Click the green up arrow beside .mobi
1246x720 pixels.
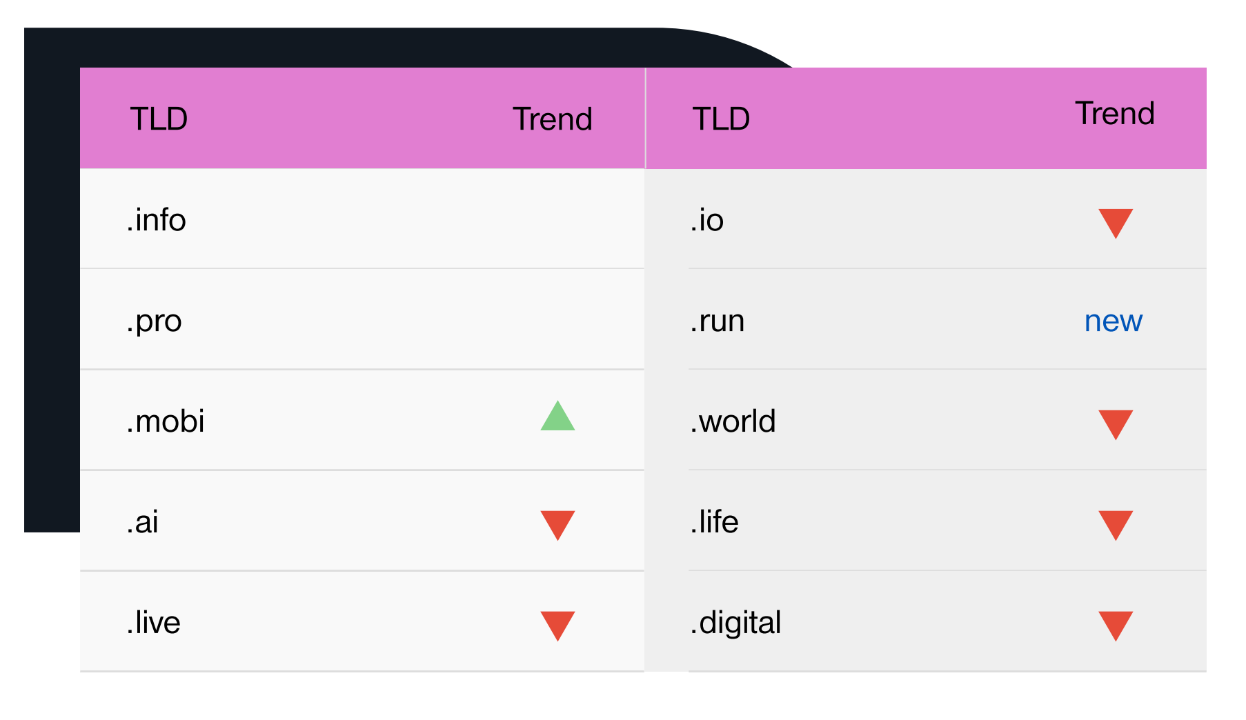click(x=557, y=417)
